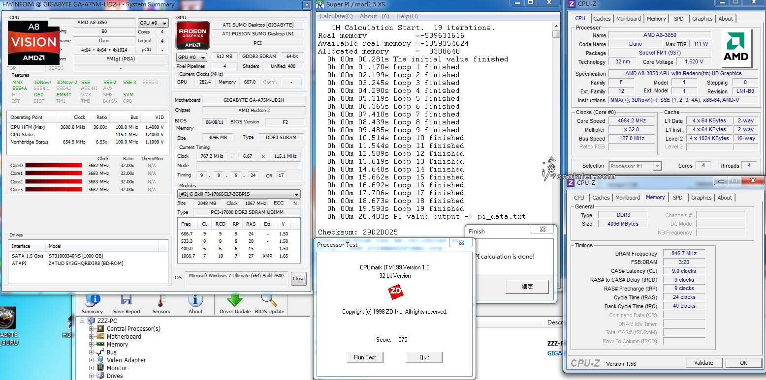Open the SPD tab in top CPU-Z
Screen dimensions: 766x380
pyautogui.click(x=679, y=19)
